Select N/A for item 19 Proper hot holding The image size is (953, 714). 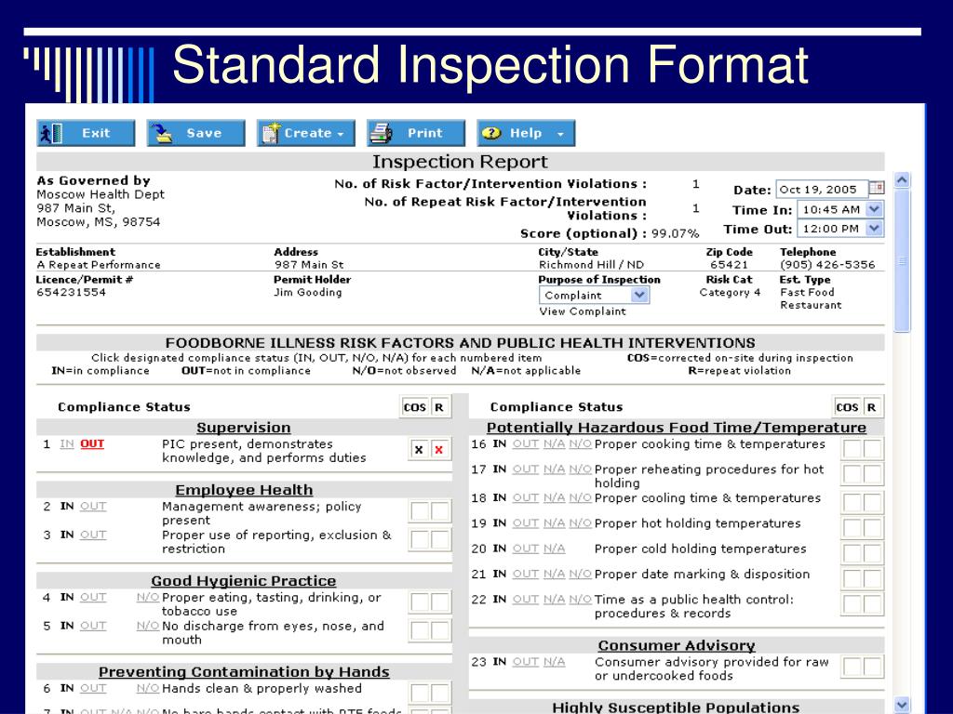(x=555, y=523)
